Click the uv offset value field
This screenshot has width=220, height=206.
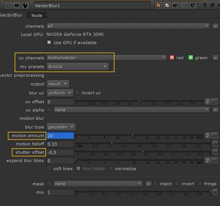[60, 102]
